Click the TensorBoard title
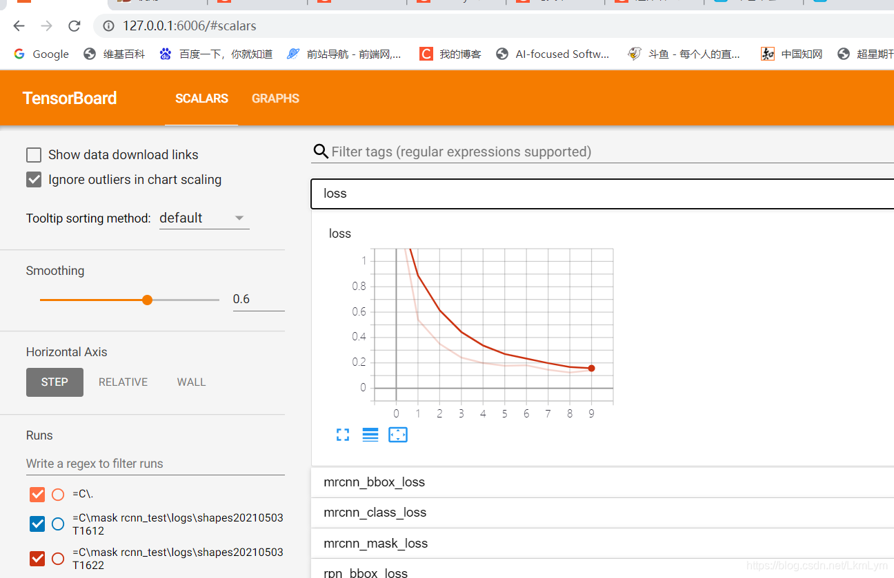 click(70, 99)
